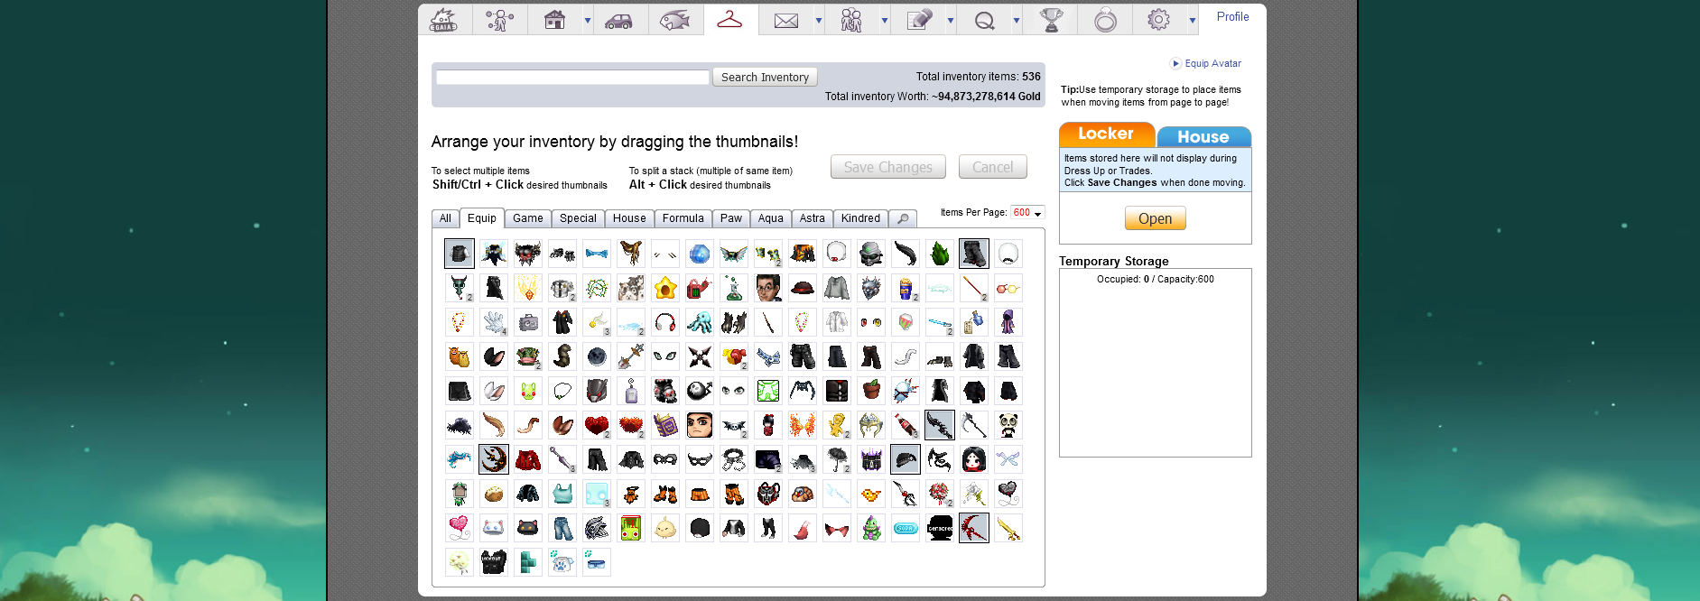Open the trophy achievements nav icon
Screen dimensions: 1700x601
(x=1051, y=20)
